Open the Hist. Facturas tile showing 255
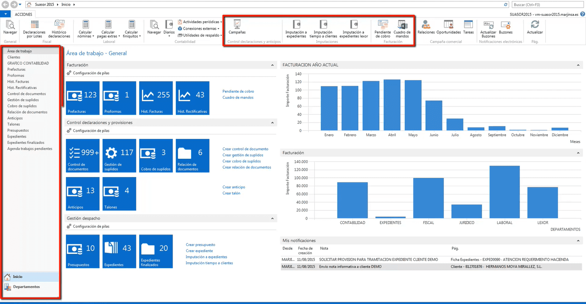Screen dimensions: 586x304 (156, 98)
